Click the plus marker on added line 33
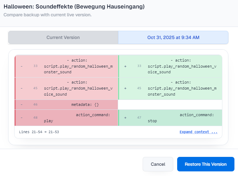 (x=125, y=66)
